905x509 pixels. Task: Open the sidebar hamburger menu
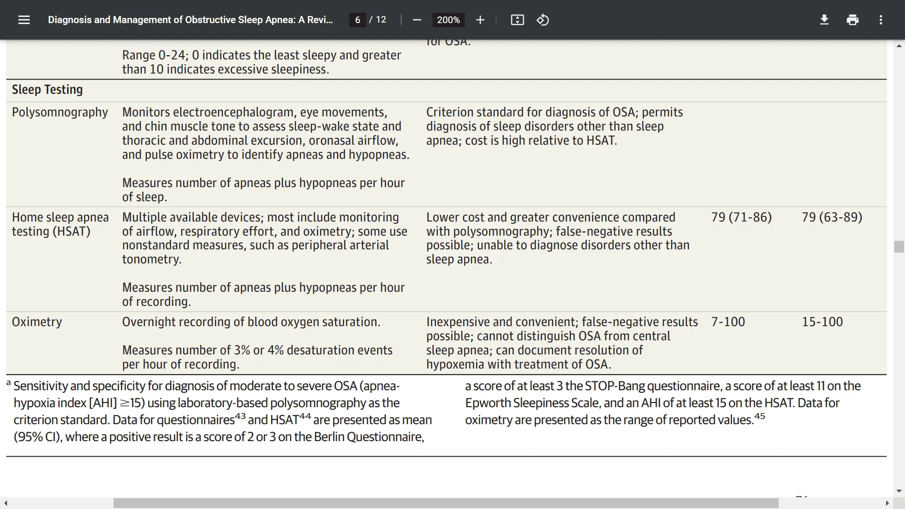pyautogui.click(x=24, y=20)
